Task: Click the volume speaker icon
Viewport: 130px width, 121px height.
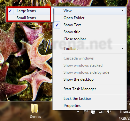Action: pyautogui.click(x=109, y=112)
